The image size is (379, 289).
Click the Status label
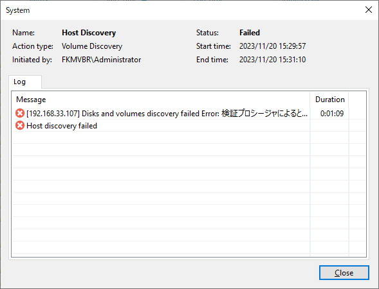[207, 33]
